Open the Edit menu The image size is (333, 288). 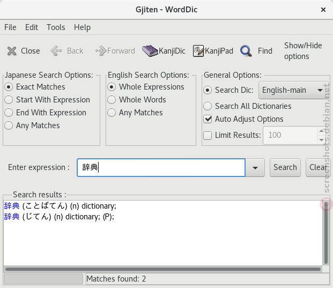tap(32, 27)
